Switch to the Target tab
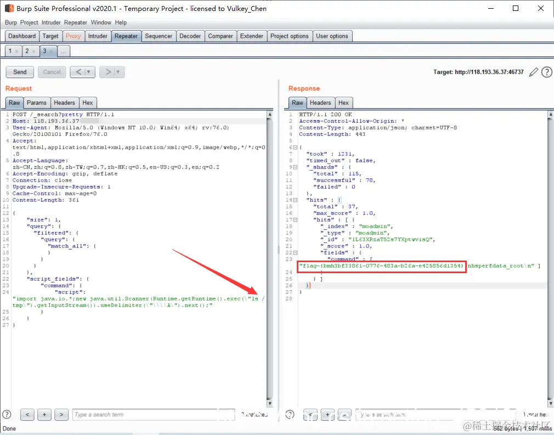The image size is (554, 435). (x=50, y=36)
